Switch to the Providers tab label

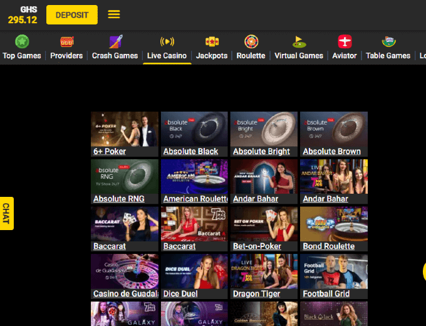[x=66, y=56]
